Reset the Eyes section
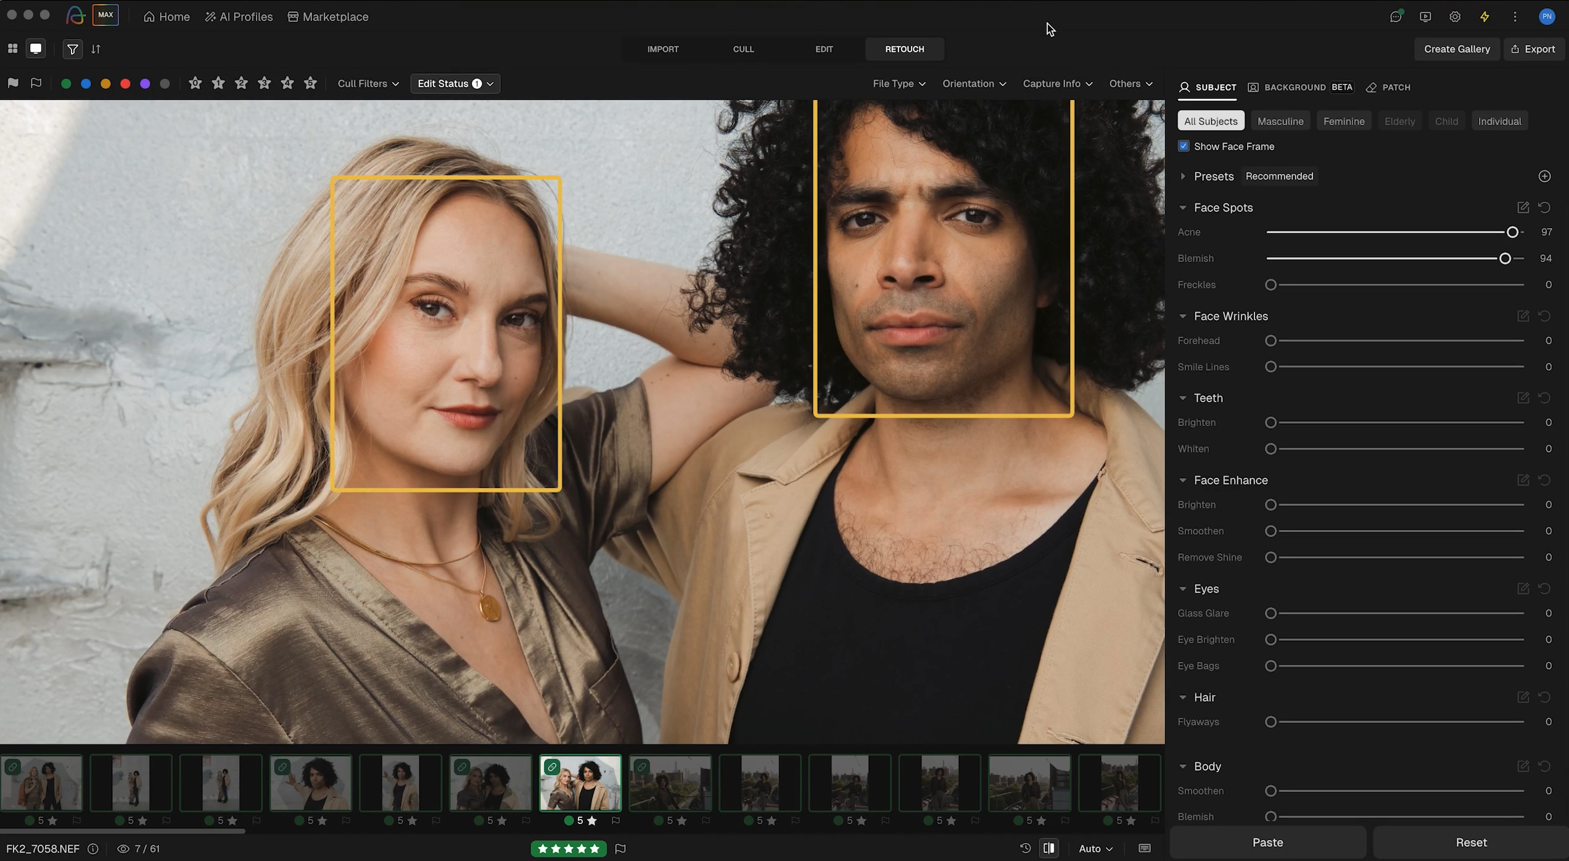This screenshot has width=1569, height=861. (x=1544, y=588)
